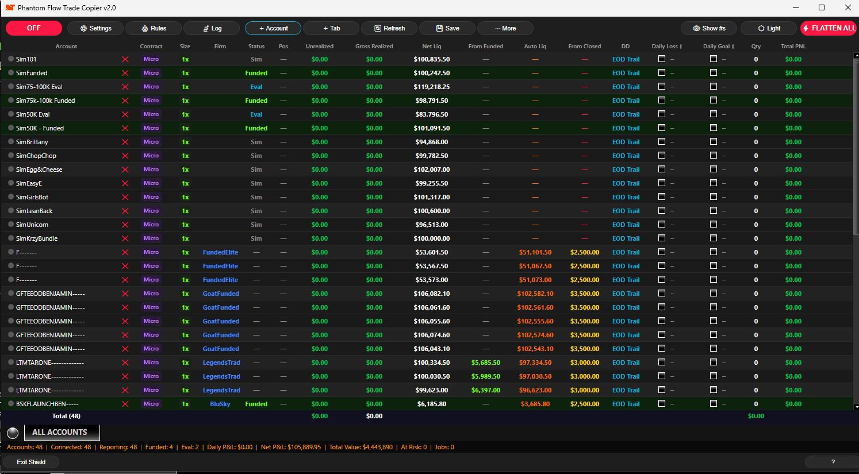Click status dot beside Sim50K Eval
The width and height of the screenshot is (859, 474).
(x=11, y=114)
